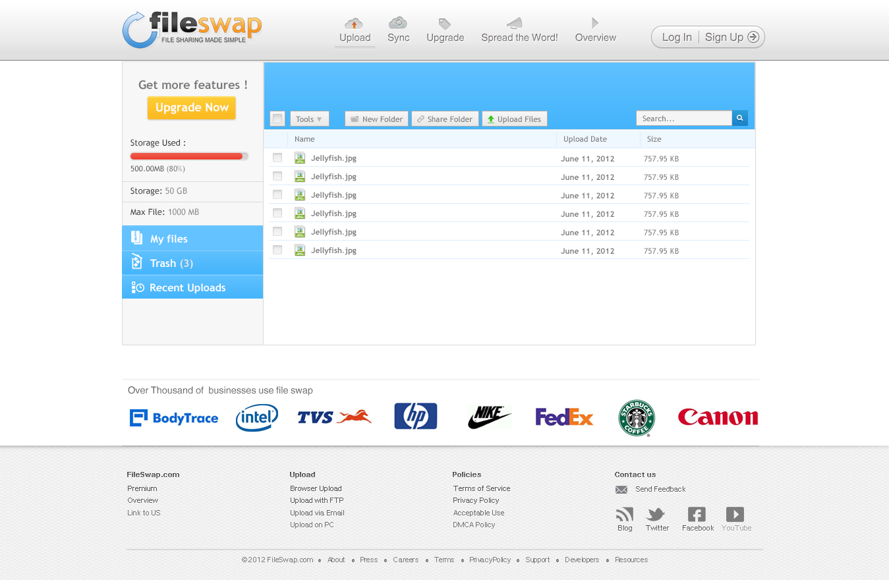Viewport: 889px width, 580px height.
Task: Check the first Jellyfish.jpg file checkbox
Action: [x=277, y=158]
